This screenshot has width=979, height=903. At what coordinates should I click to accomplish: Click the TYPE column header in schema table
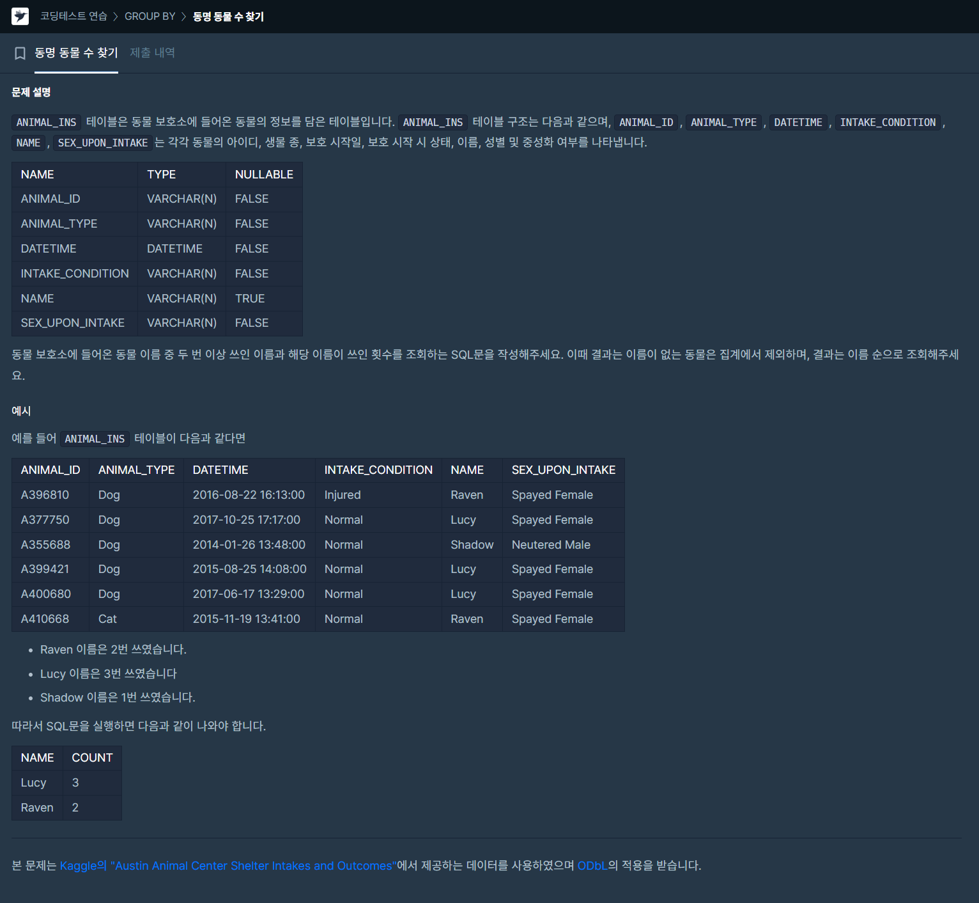pos(181,175)
